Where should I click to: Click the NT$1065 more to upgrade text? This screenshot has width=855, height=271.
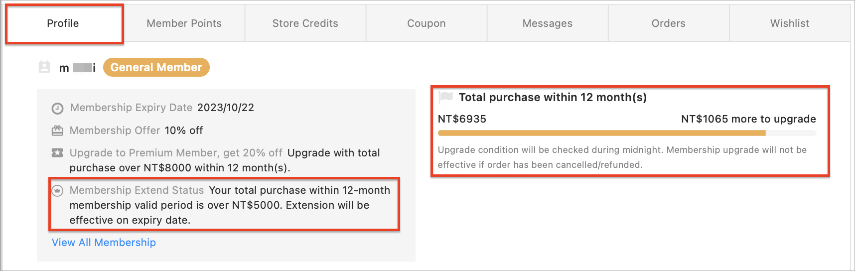pos(748,119)
